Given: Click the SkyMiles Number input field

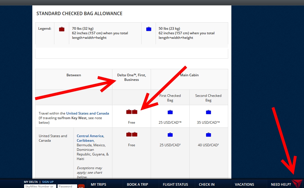Looking at the screenshot, I should (x=39, y=186).
